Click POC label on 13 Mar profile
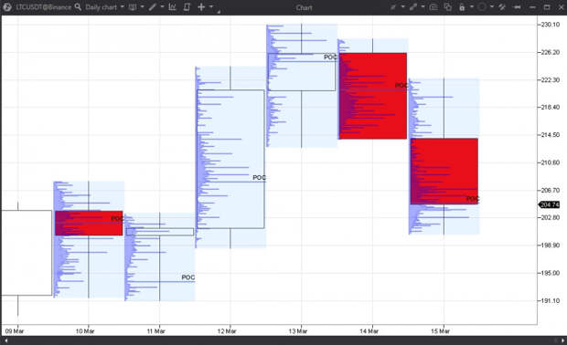This screenshot has width=567, height=345. 330,57
